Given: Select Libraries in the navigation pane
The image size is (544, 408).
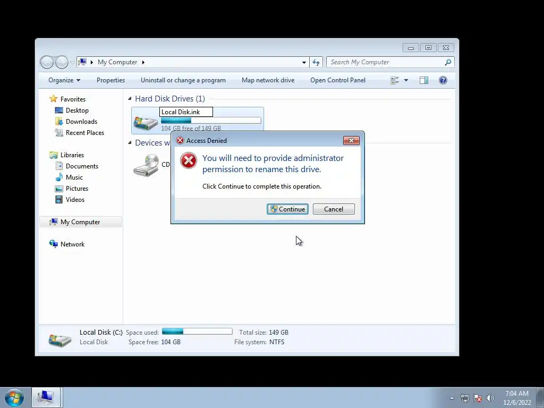Looking at the screenshot, I should pos(72,155).
